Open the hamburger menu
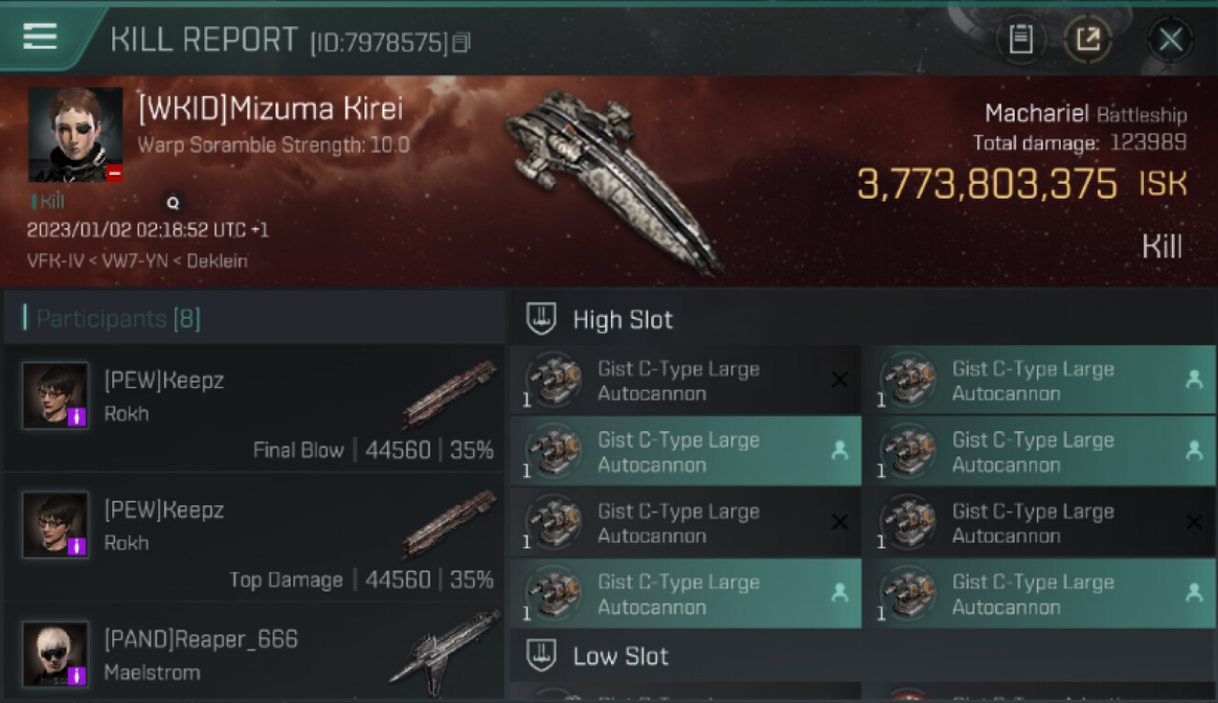1218x703 pixels. (40, 37)
